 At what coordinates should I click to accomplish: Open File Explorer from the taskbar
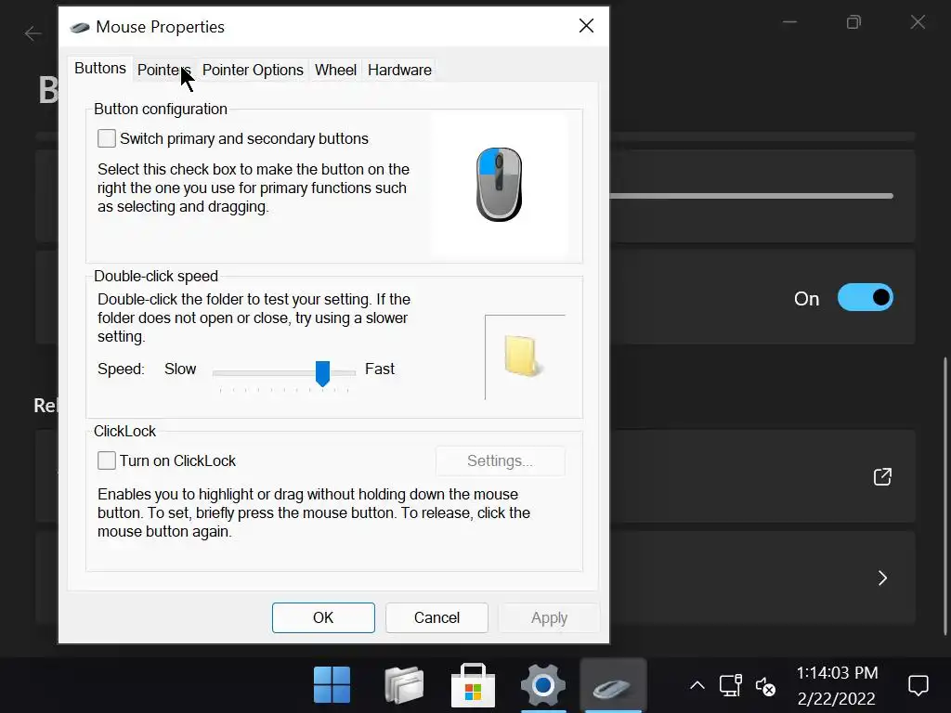[x=404, y=685]
